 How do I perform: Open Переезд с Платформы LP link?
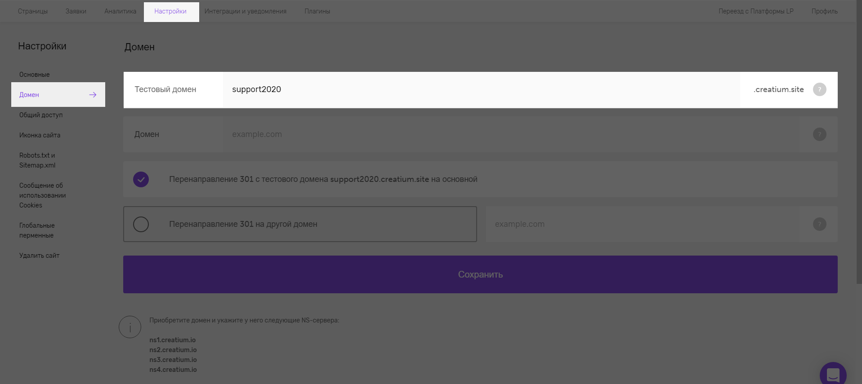[756, 11]
